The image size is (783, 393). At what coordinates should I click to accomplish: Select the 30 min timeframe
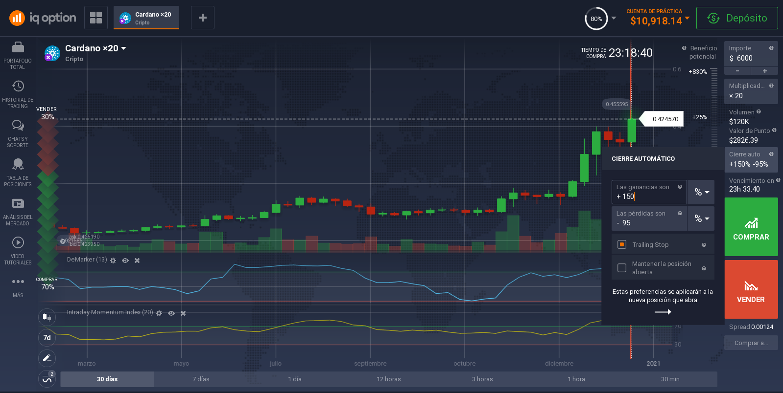pyautogui.click(x=670, y=379)
